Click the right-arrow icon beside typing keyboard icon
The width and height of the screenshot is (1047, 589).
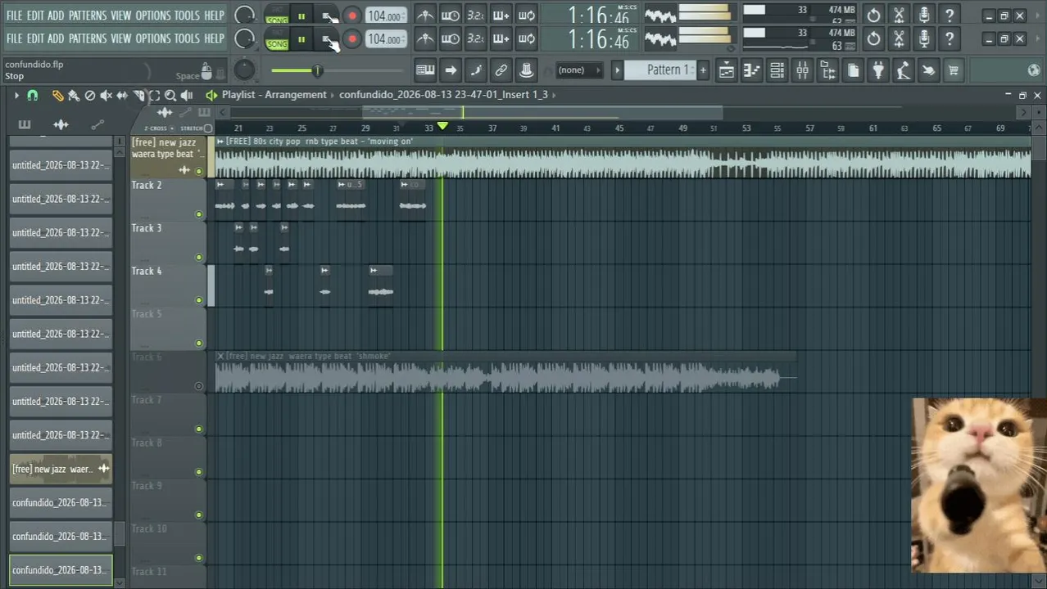click(x=451, y=70)
